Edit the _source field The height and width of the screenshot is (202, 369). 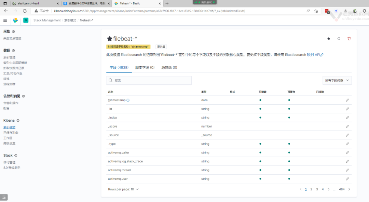tap(347, 135)
